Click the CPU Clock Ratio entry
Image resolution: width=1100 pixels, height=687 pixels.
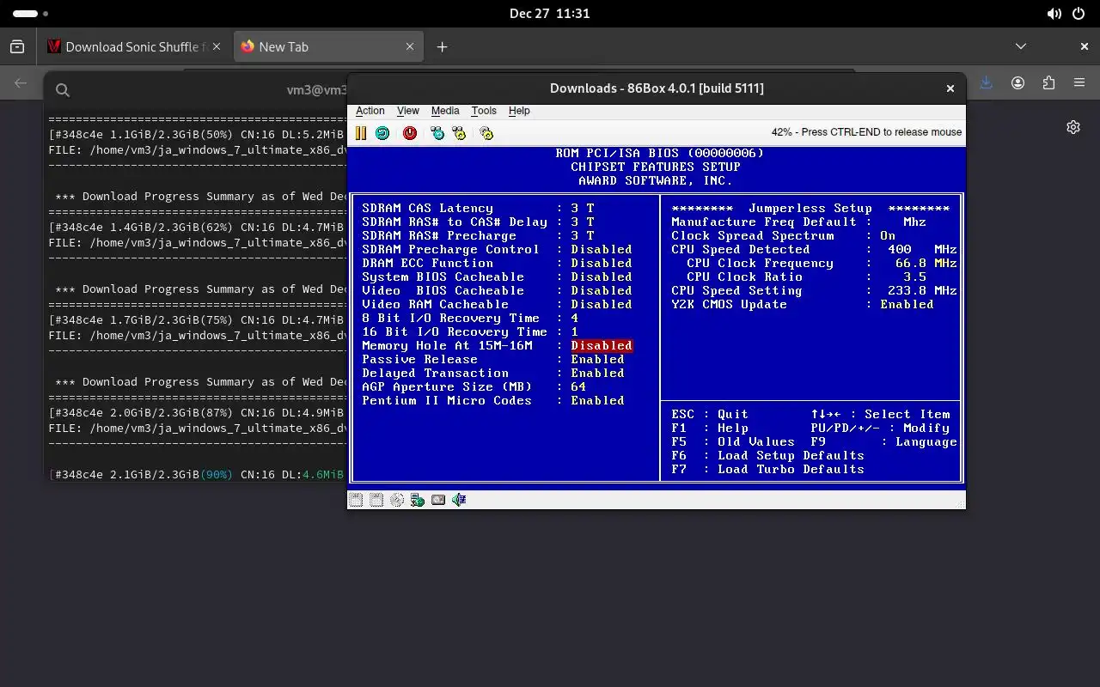tap(807, 277)
